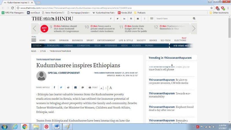The width and height of the screenshot is (231, 130).
Task: Open 'Elephant found dead' trending story
Action: 171,109
